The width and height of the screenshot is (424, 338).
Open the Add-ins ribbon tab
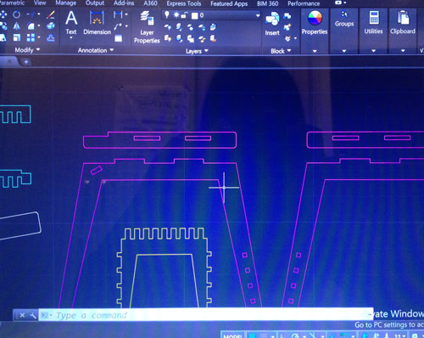click(x=124, y=3)
